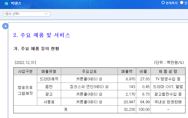Click the 드라마 OST, 앨범 description
The image size is (188, 118).
click(x=168, y=87)
